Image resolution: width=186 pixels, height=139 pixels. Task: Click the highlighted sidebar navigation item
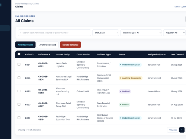pos(5,28)
